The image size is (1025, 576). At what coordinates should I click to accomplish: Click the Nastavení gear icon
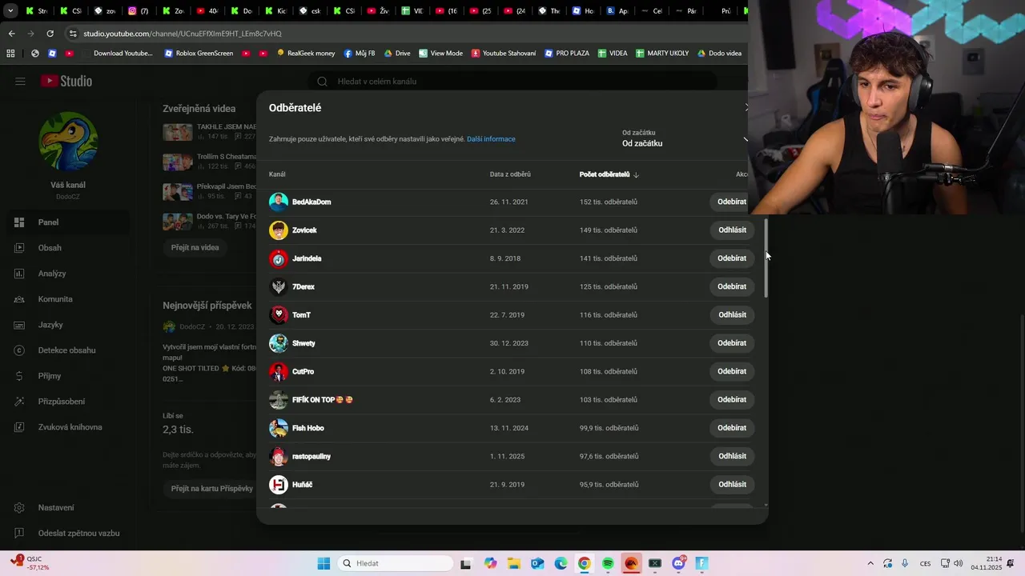click(20, 508)
